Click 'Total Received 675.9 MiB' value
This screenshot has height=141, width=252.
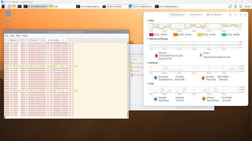[x=179, y=79]
